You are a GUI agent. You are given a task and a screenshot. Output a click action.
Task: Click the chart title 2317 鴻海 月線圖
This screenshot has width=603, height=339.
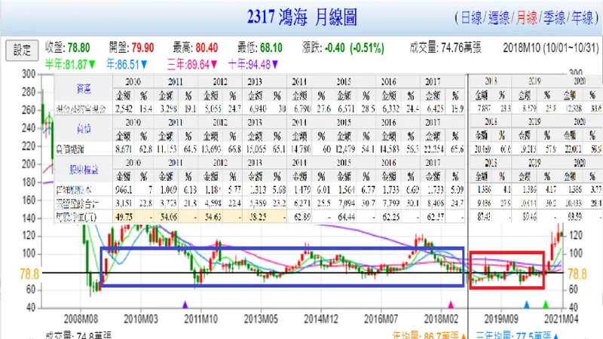302,17
